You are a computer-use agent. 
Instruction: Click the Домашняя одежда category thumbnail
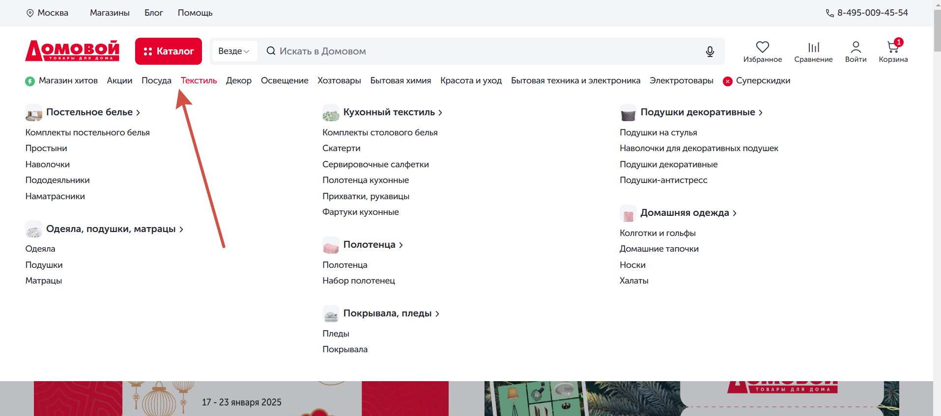tap(628, 213)
